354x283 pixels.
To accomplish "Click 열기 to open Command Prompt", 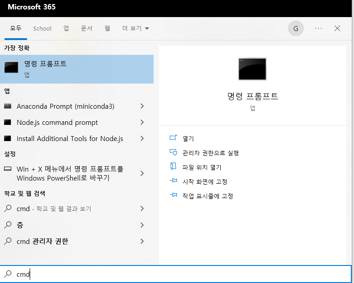I will (x=188, y=138).
